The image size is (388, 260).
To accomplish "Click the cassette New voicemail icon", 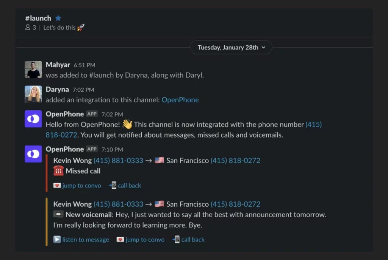I will tap(58, 214).
